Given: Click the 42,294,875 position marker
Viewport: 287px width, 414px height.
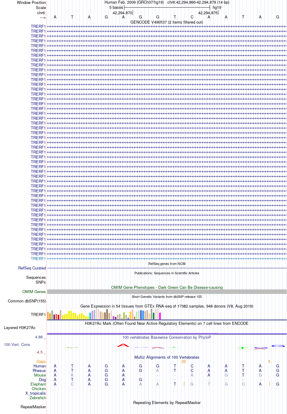Looking at the screenshot, I should [x=208, y=13].
